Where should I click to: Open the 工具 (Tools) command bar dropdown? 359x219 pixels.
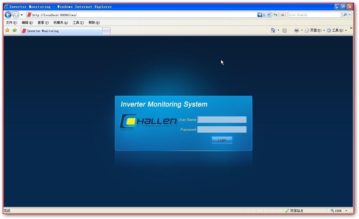[337, 30]
